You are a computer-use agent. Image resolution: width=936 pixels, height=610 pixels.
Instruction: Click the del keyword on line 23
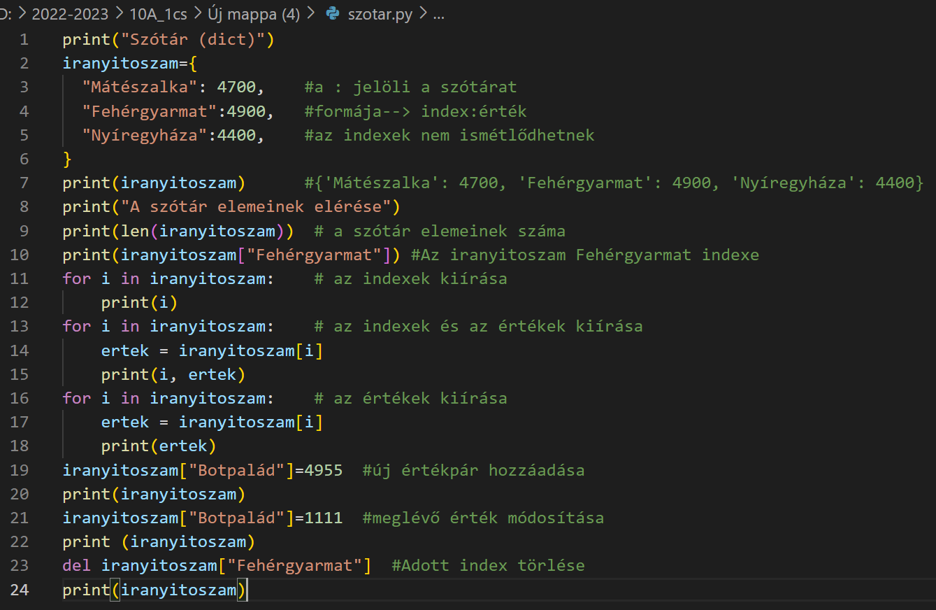coord(76,565)
